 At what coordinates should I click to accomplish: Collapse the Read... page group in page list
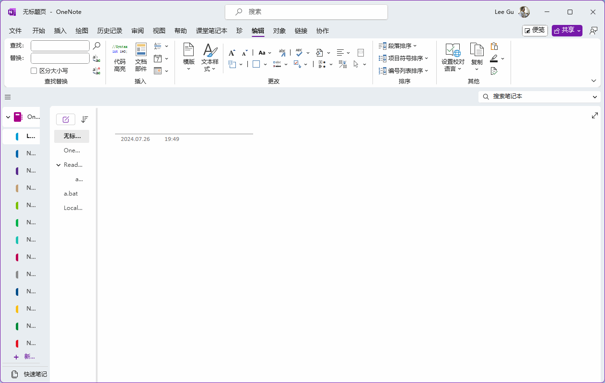pos(58,165)
